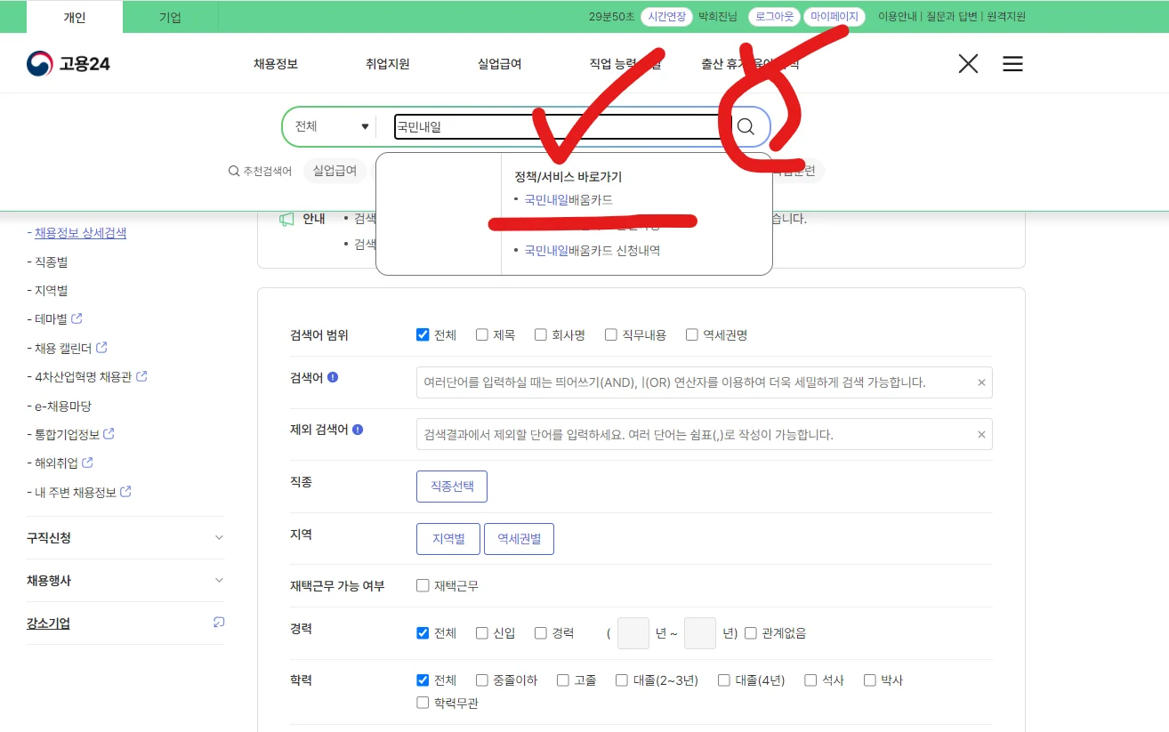Click the 시간연장 button
This screenshot has width=1169, height=732.
tap(667, 16)
